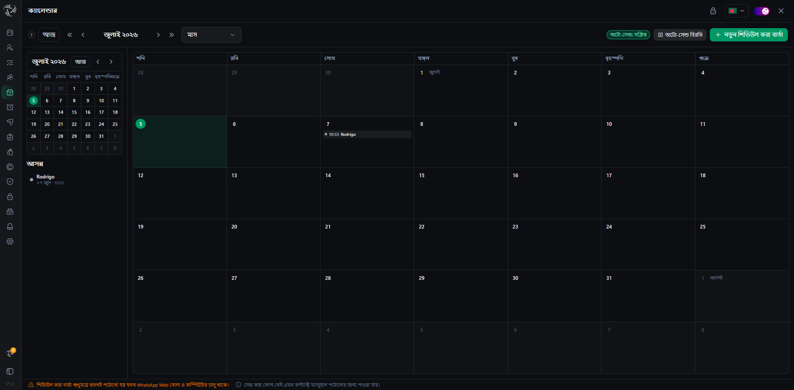Create নতুন শিডিউল করা বার্তা
This screenshot has width=794, height=390.
749,35
